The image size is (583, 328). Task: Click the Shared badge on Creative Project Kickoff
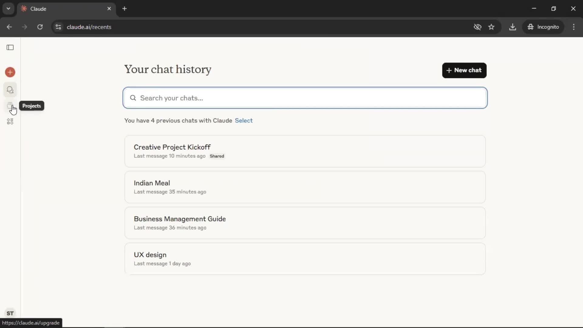217,156
